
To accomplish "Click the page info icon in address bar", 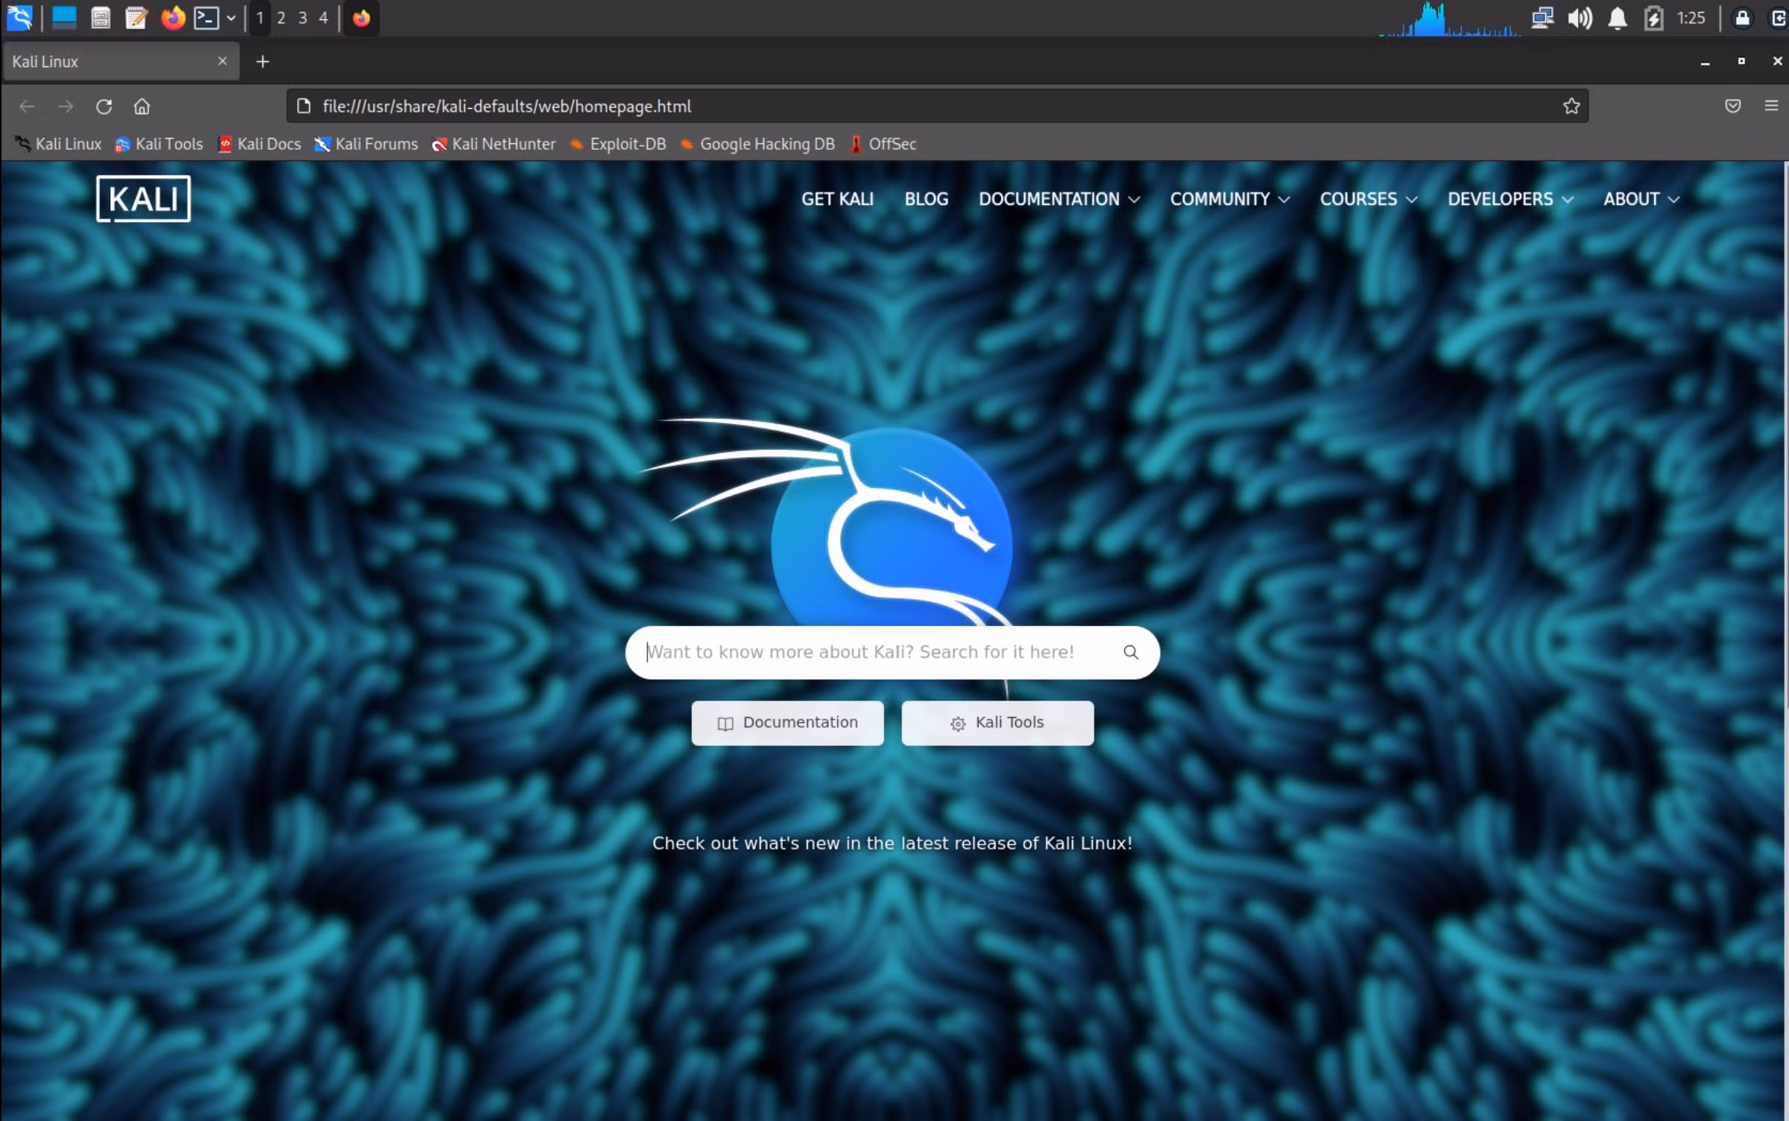I will (303, 107).
